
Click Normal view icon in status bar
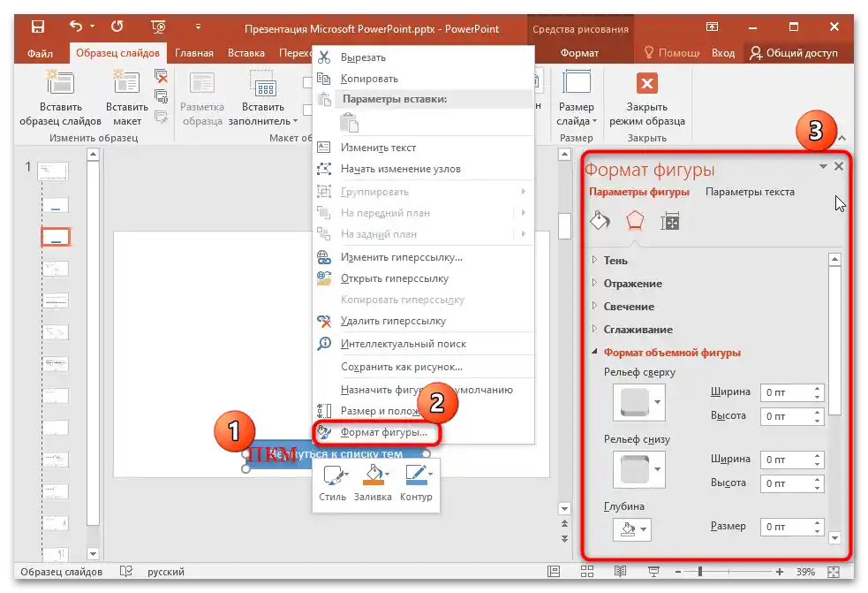tap(554, 572)
